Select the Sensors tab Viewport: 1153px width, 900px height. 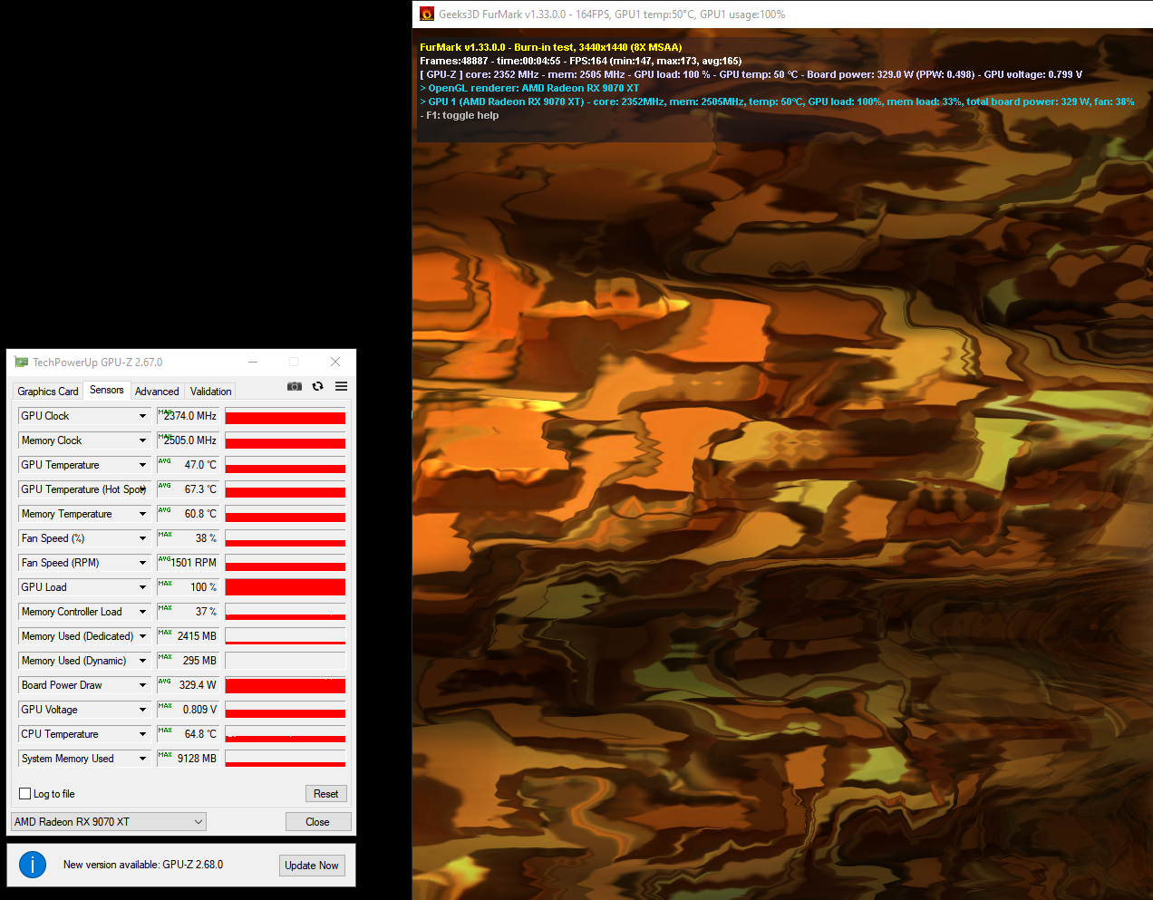106,390
